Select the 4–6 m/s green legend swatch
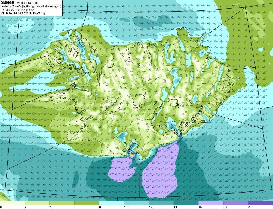This screenshot has width=273, height=209. click(62, 203)
